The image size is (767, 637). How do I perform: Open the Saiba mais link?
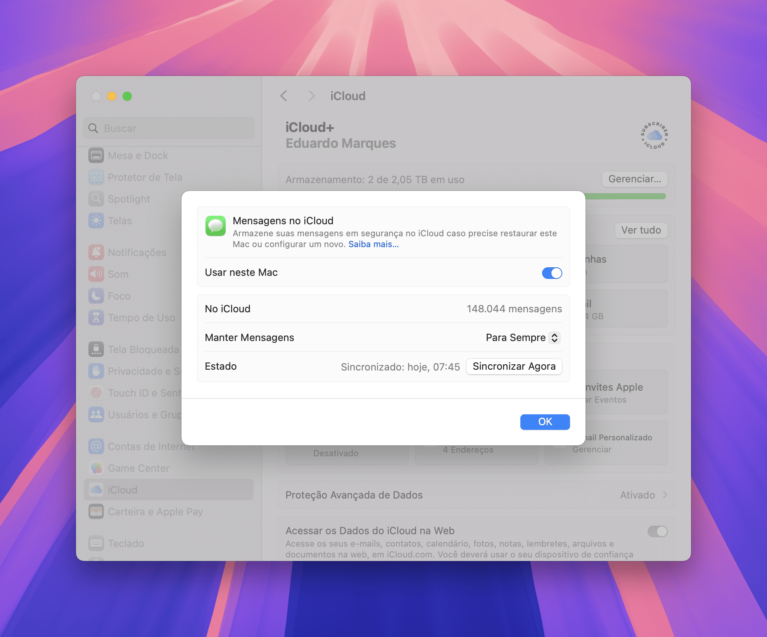(x=373, y=244)
